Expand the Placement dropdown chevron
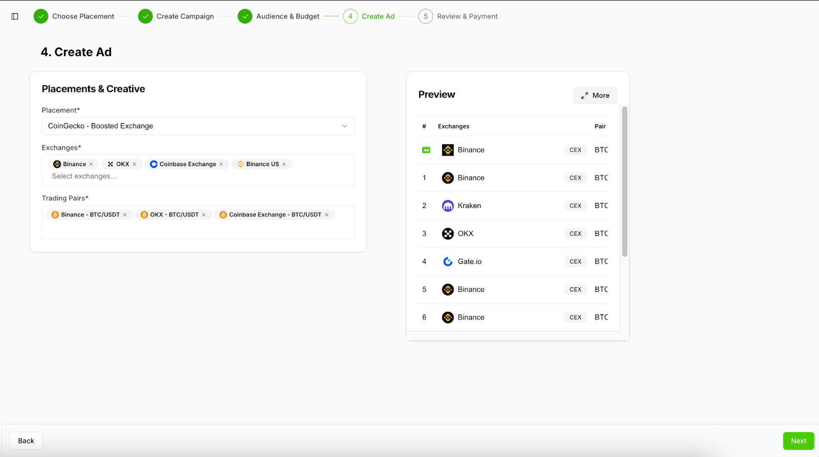The width and height of the screenshot is (819, 457). coord(344,126)
